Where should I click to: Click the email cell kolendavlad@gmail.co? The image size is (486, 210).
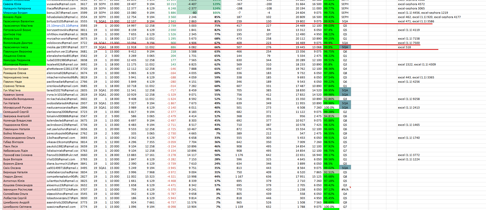coord(62,120)
